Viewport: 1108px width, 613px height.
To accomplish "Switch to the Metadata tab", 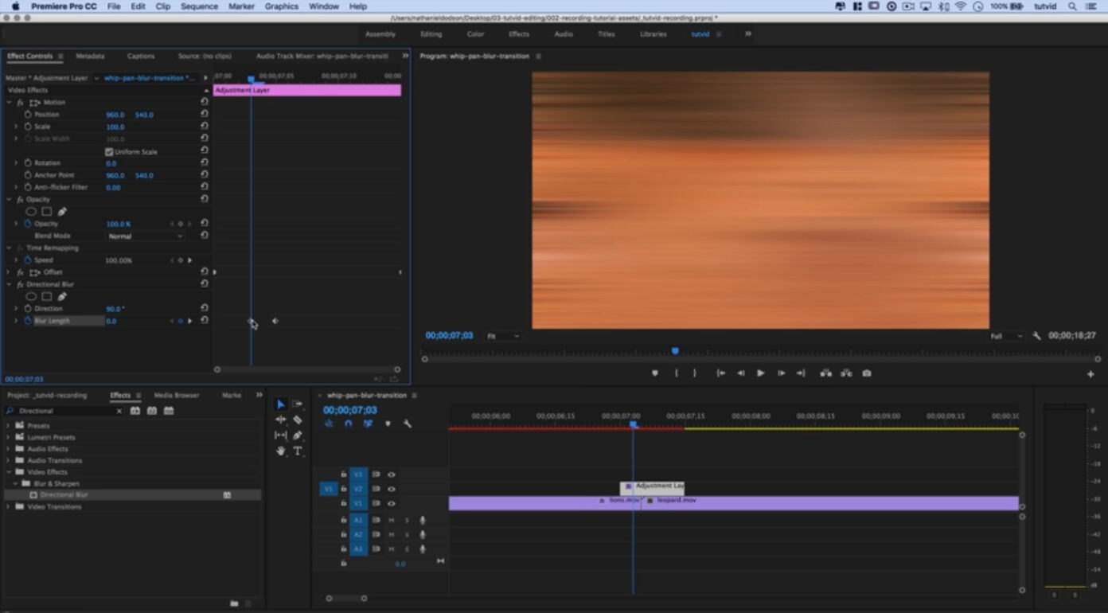I will [x=90, y=56].
